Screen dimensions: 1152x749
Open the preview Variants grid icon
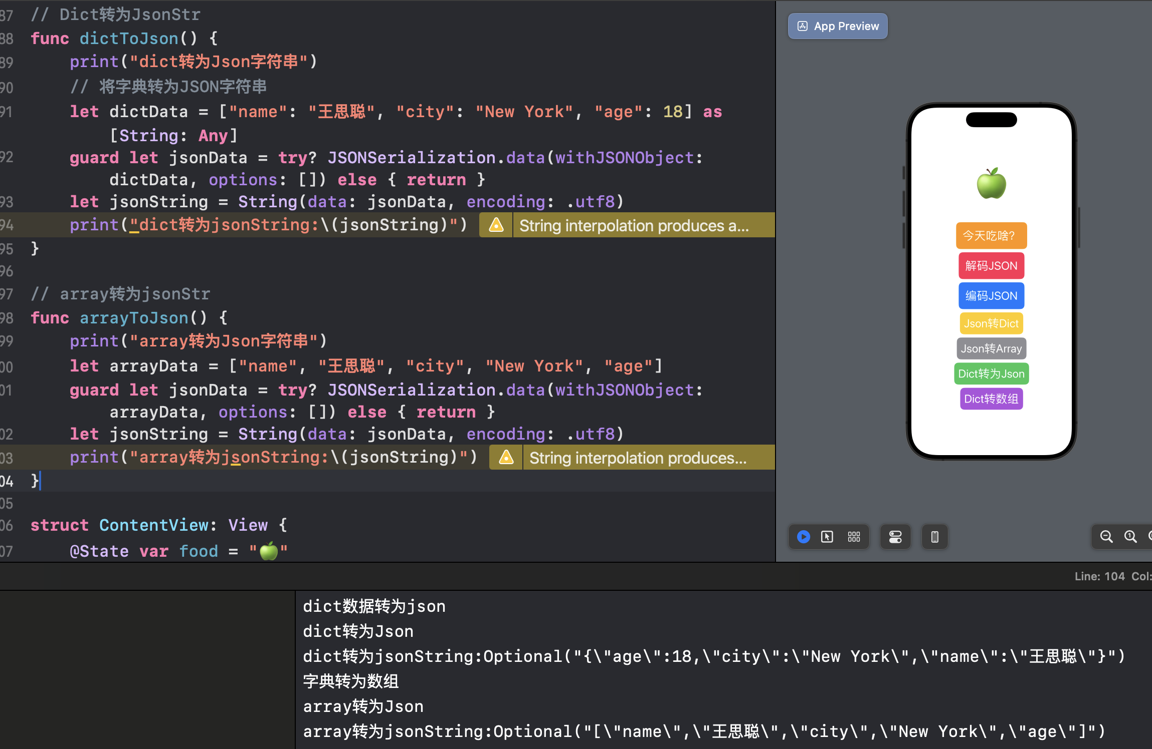click(x=854, y=537)
